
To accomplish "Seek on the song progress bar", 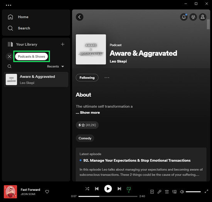I will click(108, 196).
